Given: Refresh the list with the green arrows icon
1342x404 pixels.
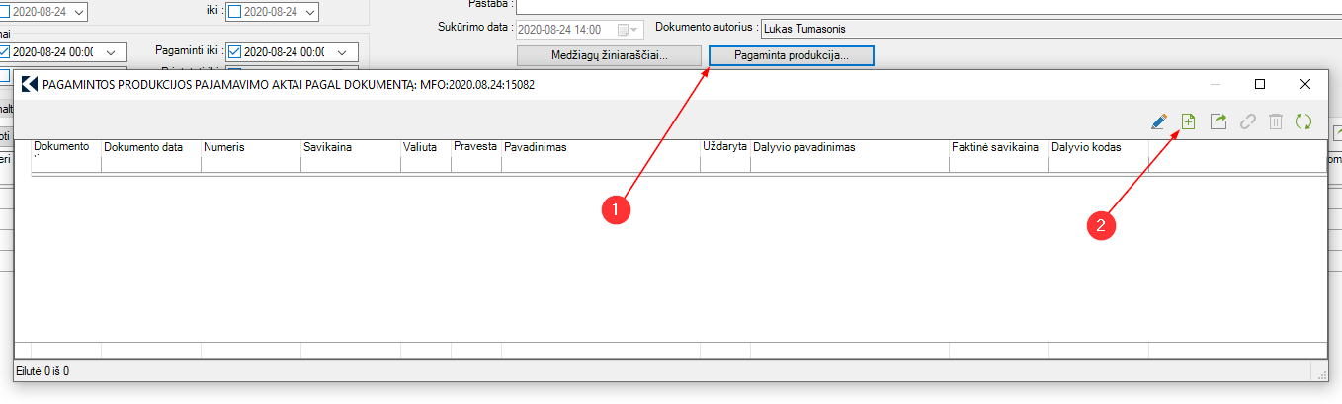Looking at the screenshot, I should point(1304,121).
